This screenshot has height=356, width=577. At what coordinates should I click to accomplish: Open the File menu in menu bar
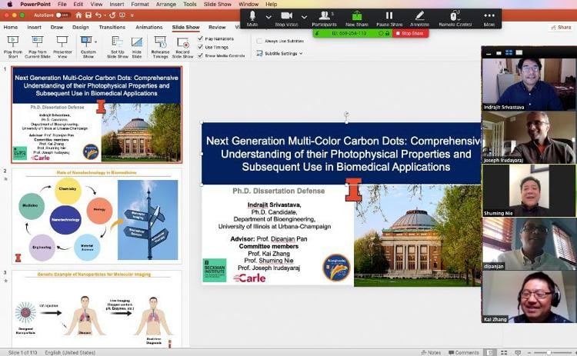coord(62,4)
